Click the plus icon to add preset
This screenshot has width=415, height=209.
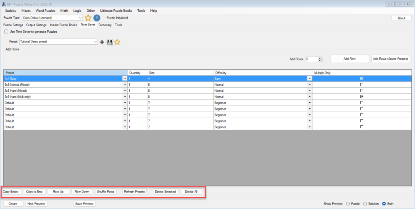(102, 42)
